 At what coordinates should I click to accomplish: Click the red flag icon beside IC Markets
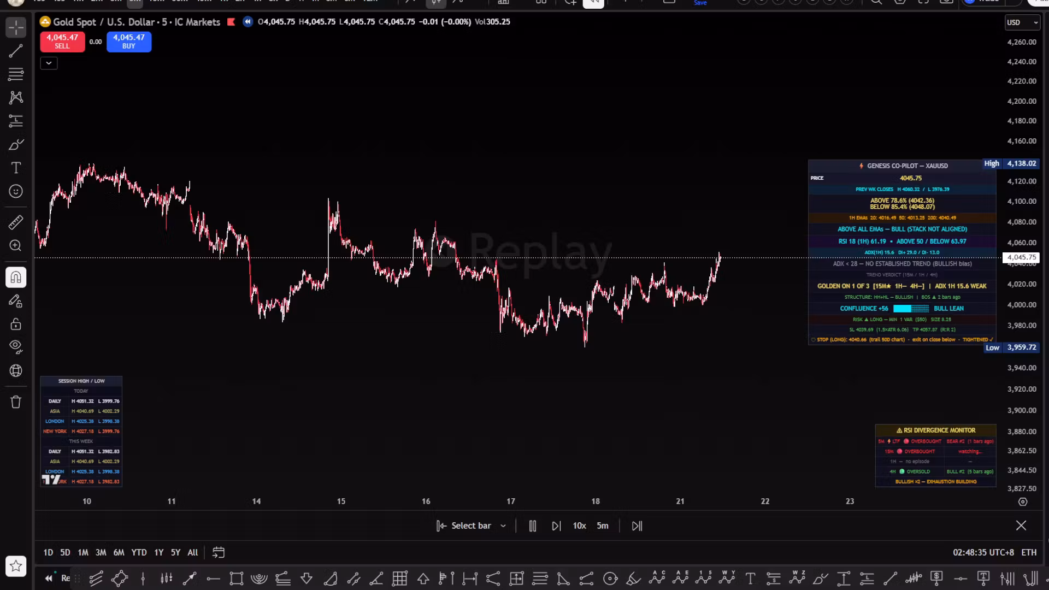click(231, 22)
